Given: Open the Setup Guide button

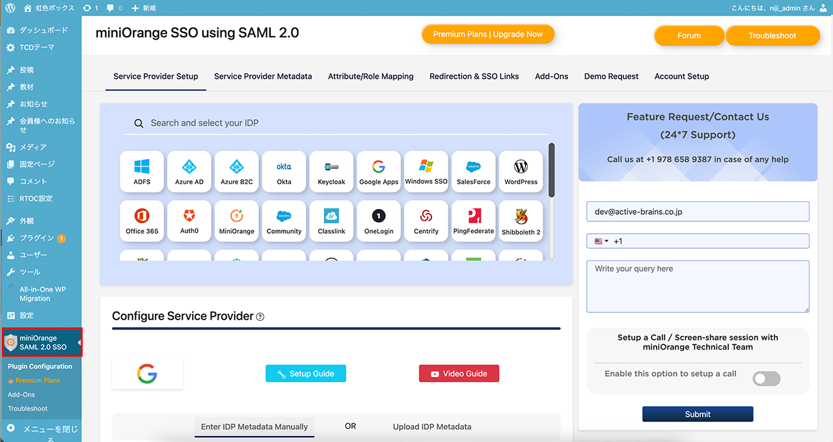Looking at the screenshot, I should click(306, 374).
